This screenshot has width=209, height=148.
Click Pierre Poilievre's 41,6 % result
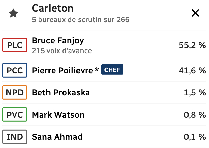click(x=192, y=71)
